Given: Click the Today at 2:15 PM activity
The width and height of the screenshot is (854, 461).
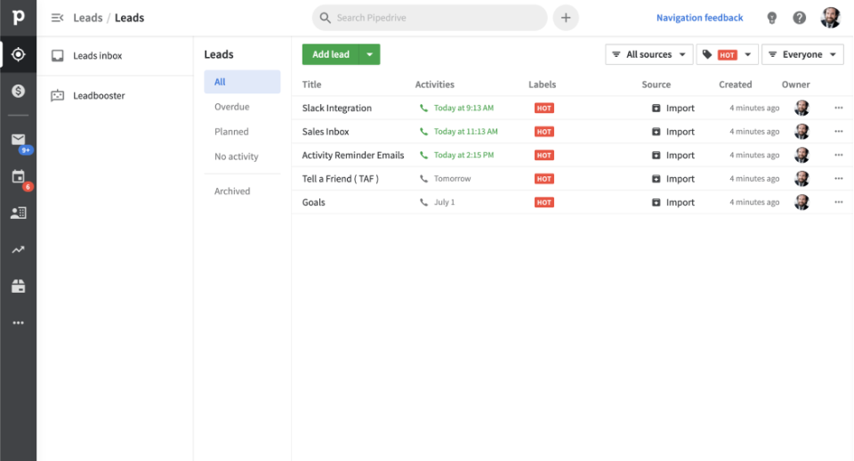Looking at the screenshot, I should pos(463,155).
